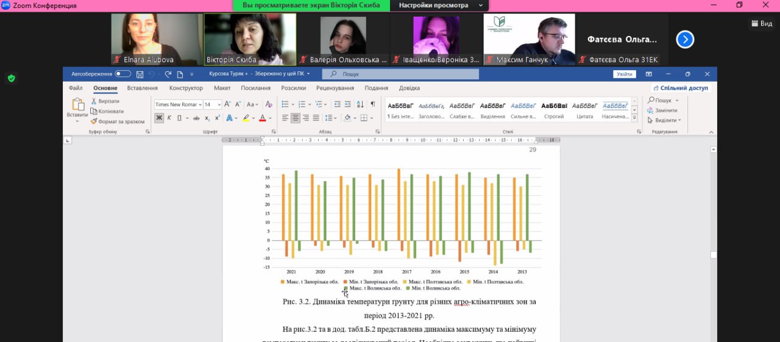Decrease font size with the shrink font icon
The image size is (780, 342).
click(x=238, y=104)
